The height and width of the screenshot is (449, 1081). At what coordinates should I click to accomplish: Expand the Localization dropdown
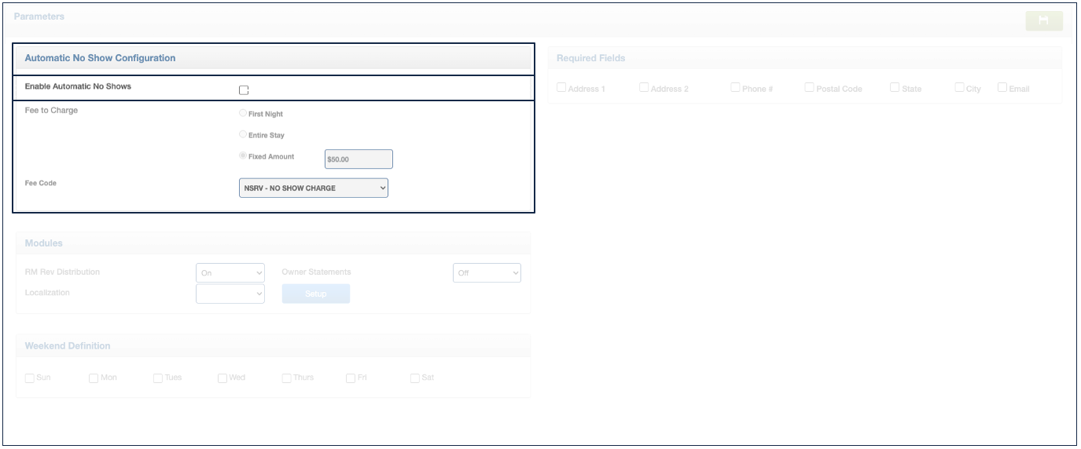click(x=230, y=293)
